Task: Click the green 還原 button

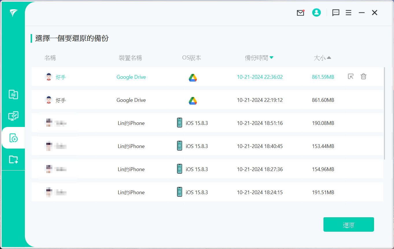Action: click(348, 224)
